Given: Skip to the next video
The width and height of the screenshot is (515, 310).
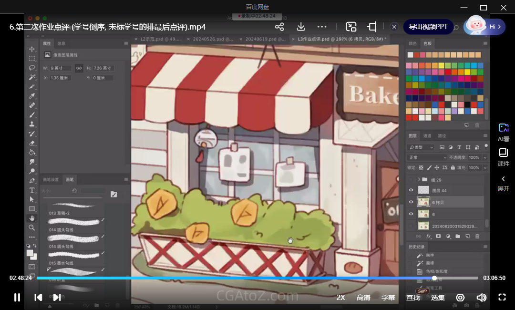Looking at the screenshot, I should [57, 298].
